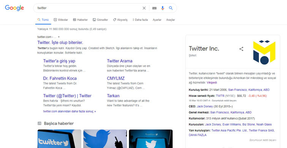The image size is (287, 148).
Task: Open Ayarlar settings menu
Action: pyautogui.click(x=157, y=20)
